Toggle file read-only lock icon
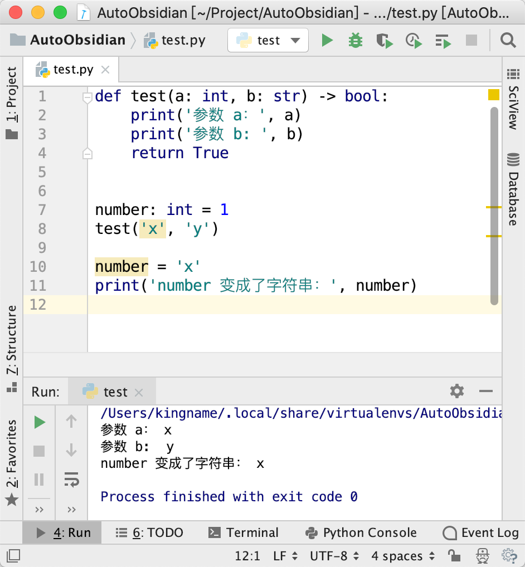Screen dimensions: 525x567 (454, 556)
